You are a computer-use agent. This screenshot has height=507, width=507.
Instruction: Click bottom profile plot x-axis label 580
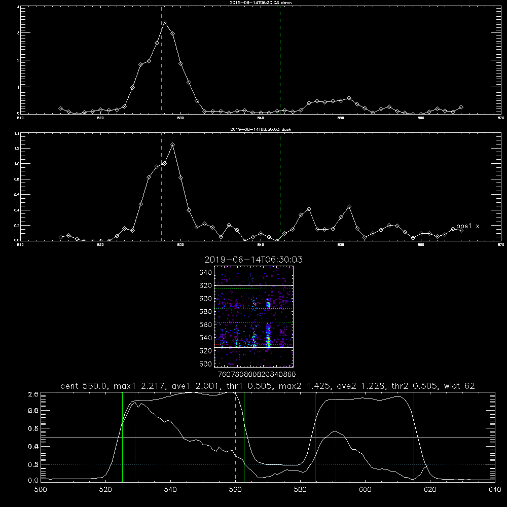(x=300, y=490)
